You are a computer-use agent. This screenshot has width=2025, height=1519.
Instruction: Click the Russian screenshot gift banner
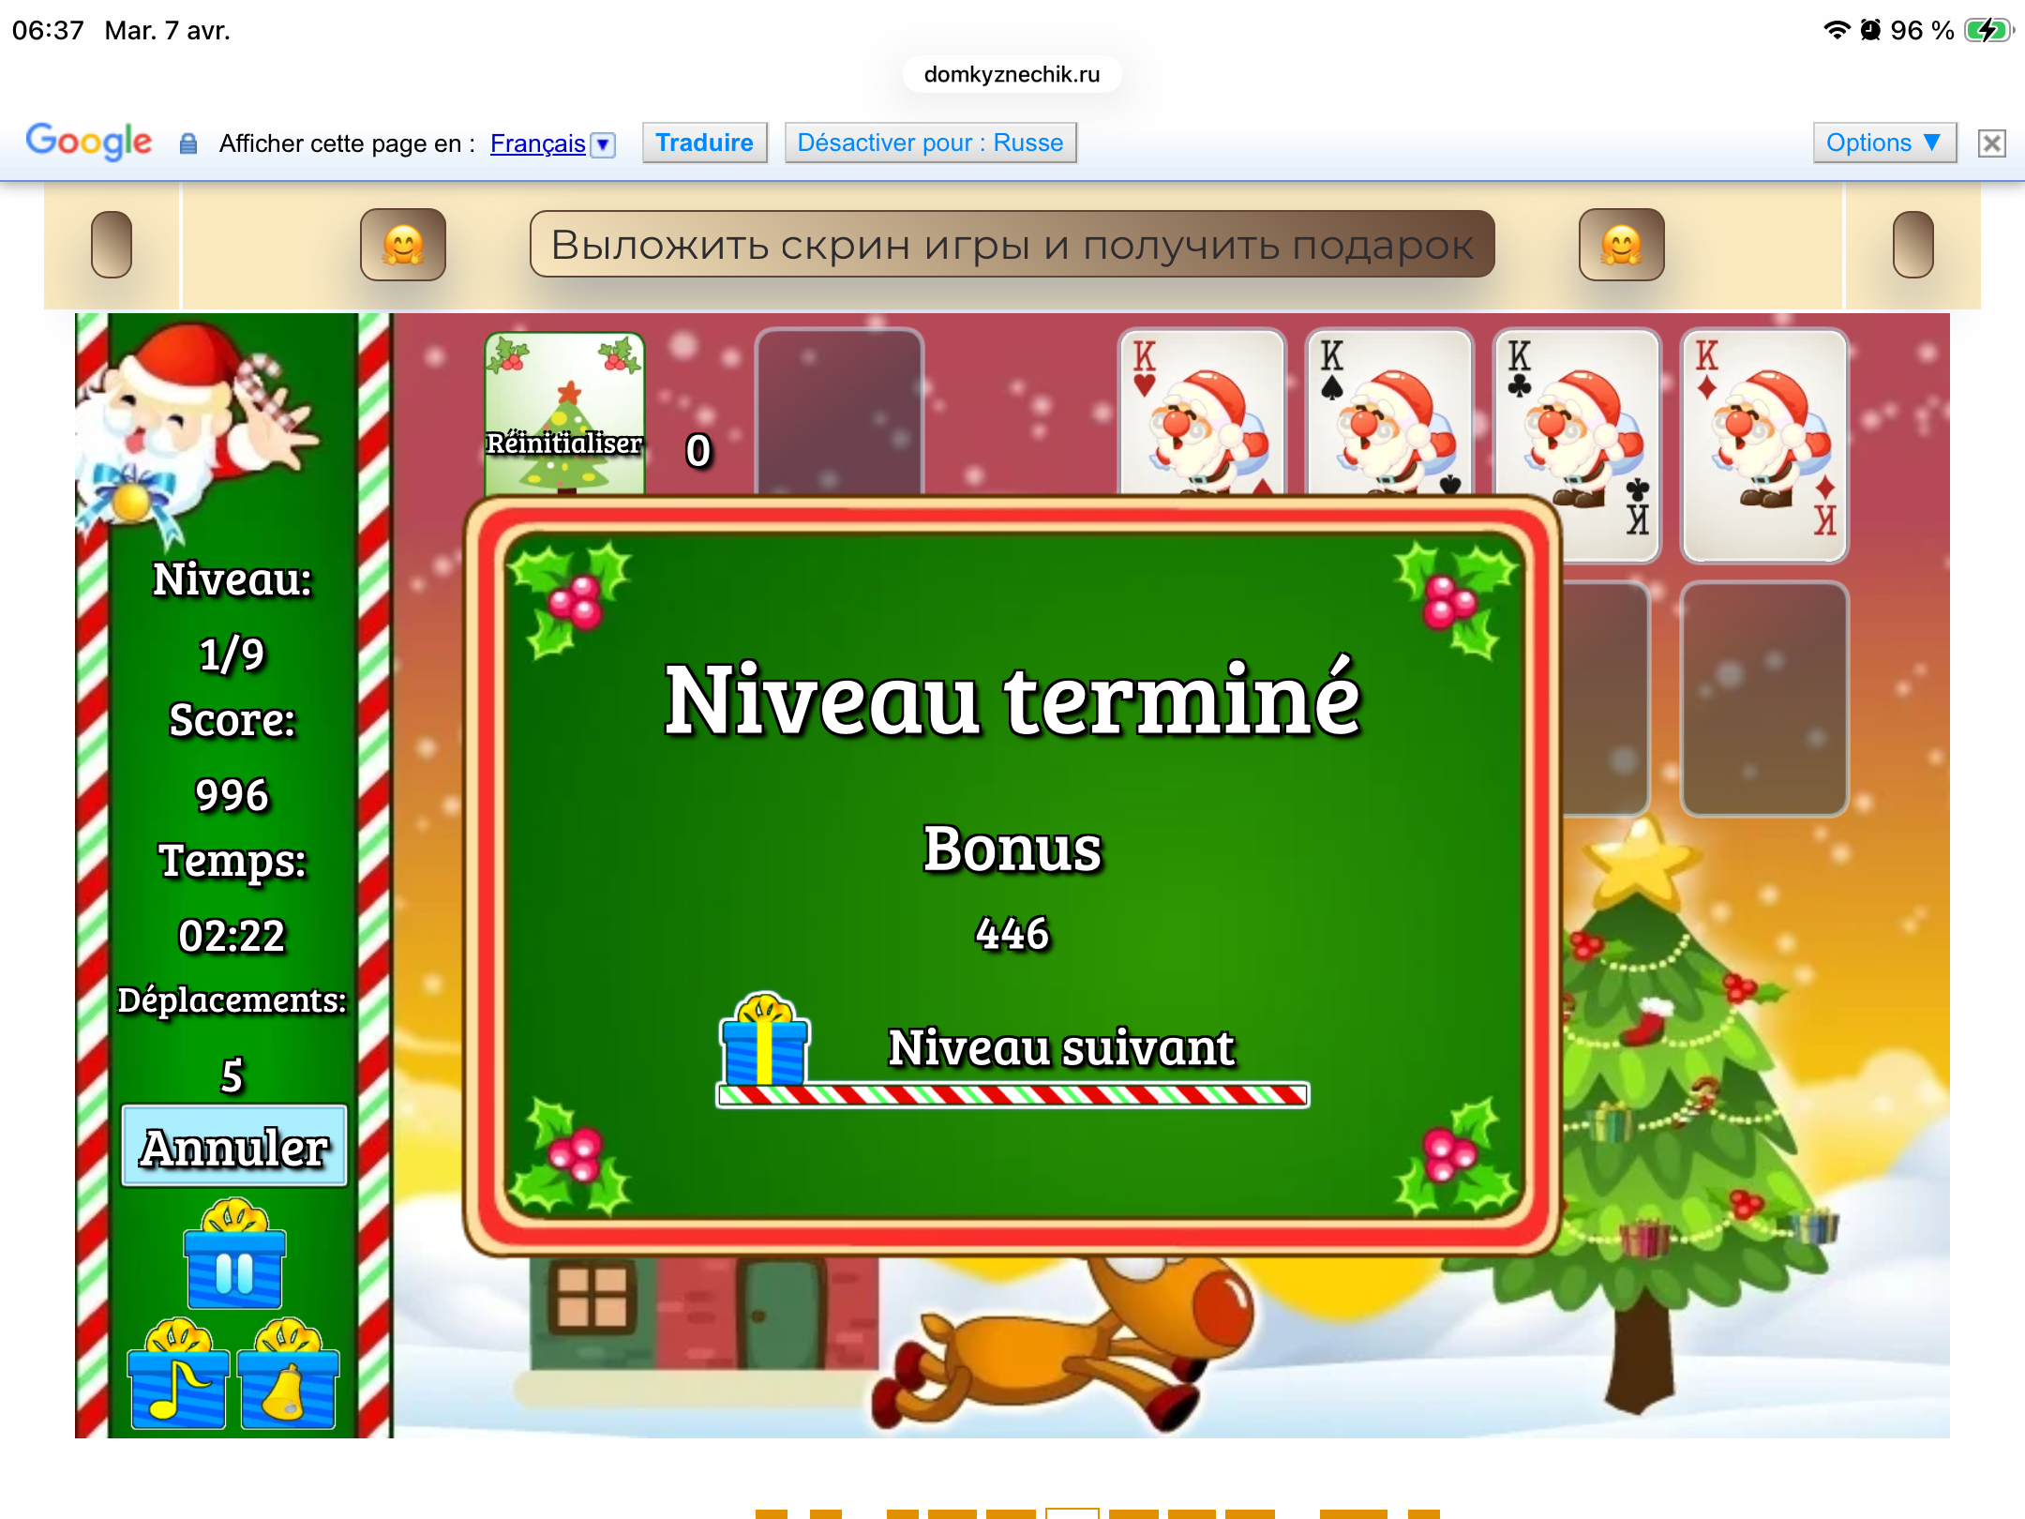[x=1012, y=245]
